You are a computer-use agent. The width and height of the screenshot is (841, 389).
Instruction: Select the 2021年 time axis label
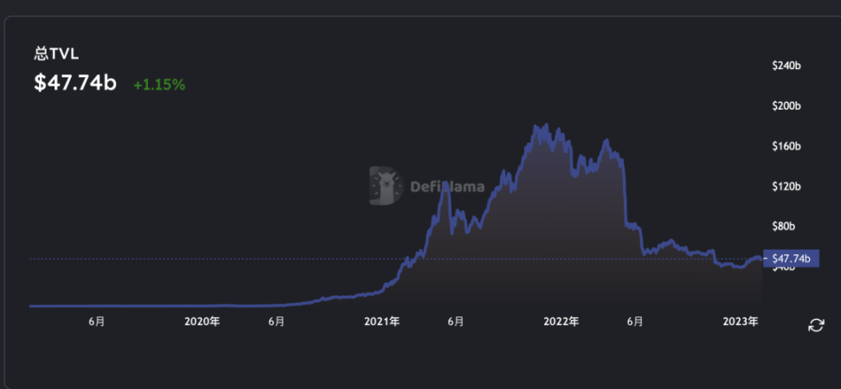(382, 322)
